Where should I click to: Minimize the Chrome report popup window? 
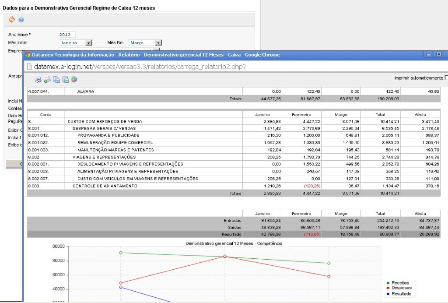[x=429, y=54]
